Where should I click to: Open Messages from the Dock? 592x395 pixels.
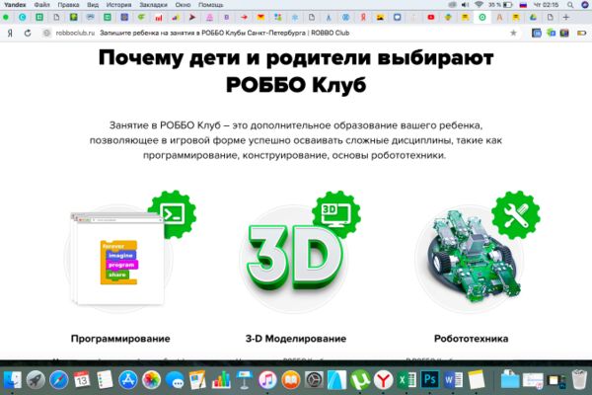pos(175,379)
